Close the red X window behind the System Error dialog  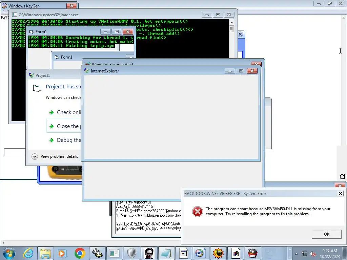(340, 185)
